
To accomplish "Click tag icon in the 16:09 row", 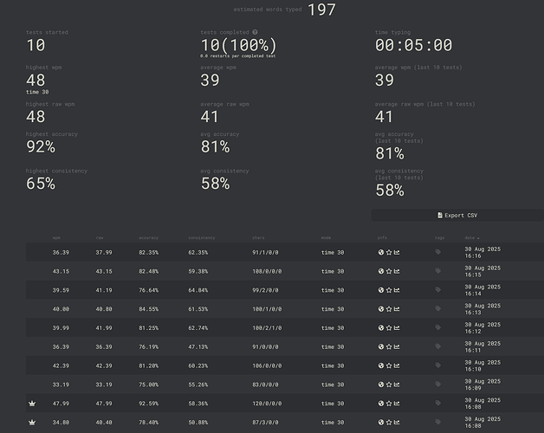I will (x=438, y=384).
